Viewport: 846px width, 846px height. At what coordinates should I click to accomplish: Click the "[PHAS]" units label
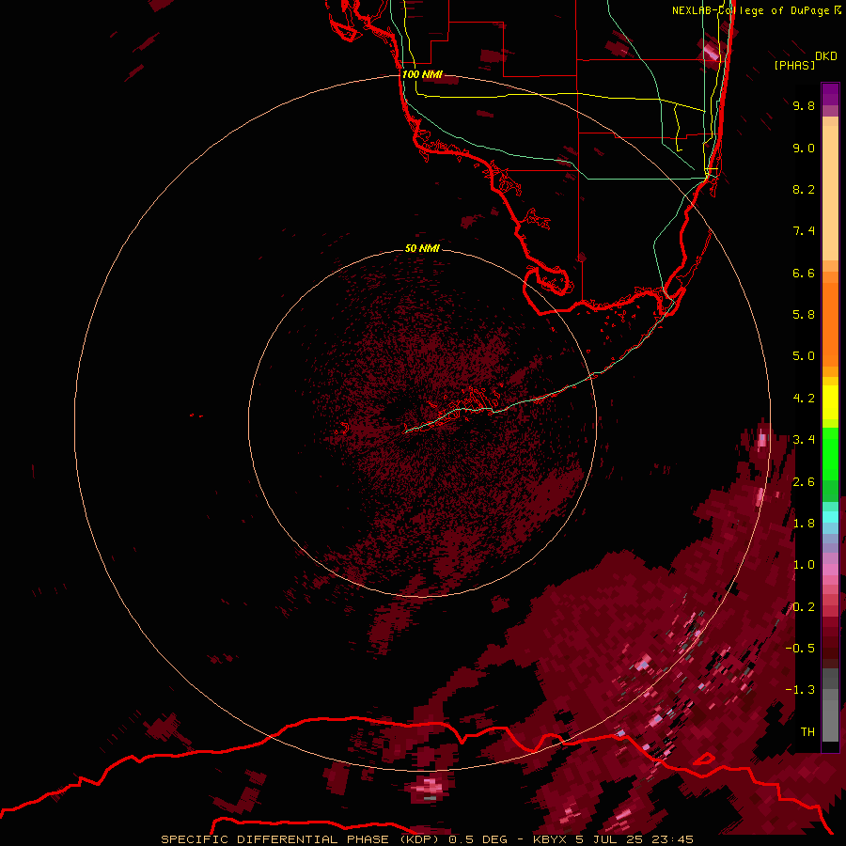point(793,65)
